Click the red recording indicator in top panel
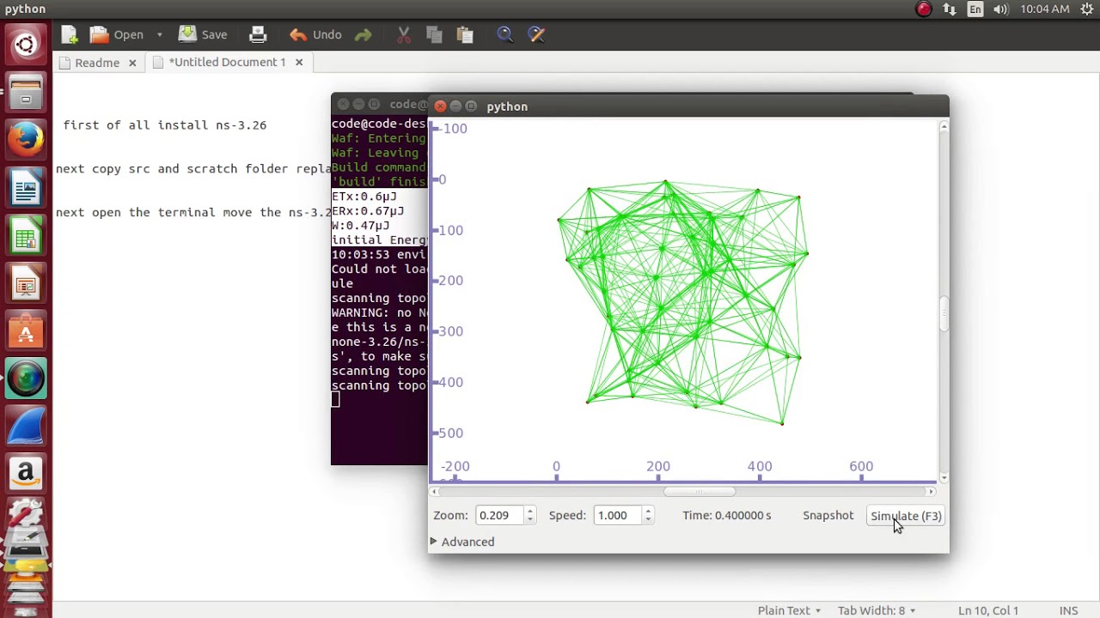Image resolution: width=1100 pixels, height=618 pixels. (x=924, y=9)
